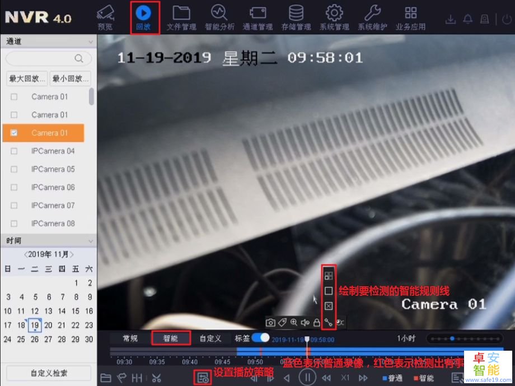Uncheck the highlighted Camera 01 checkbox
The width and height of the screenshot is (515, 386).
coord(14,133)
